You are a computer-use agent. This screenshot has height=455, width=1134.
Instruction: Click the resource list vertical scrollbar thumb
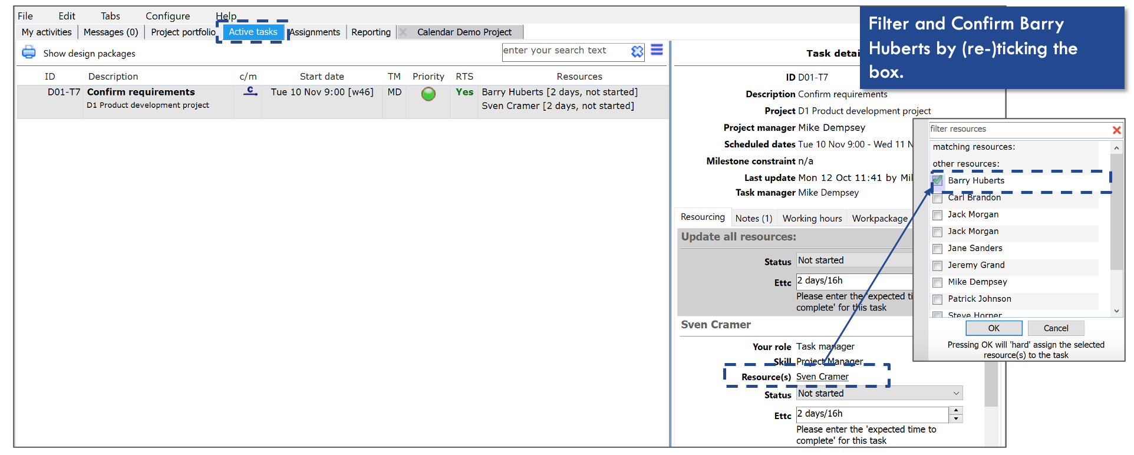pos(1116,212)
